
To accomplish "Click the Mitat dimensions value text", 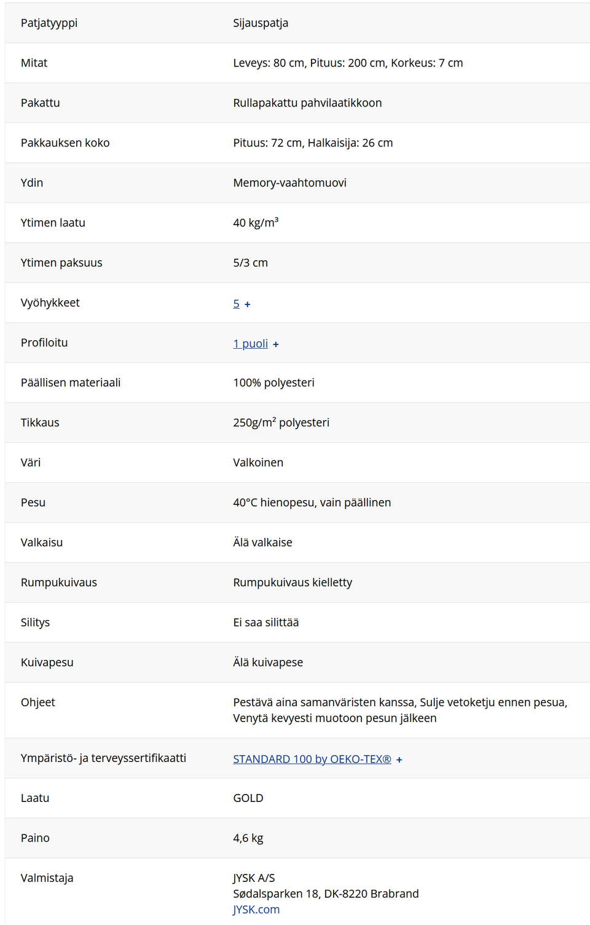I will (x=348, y=63).
